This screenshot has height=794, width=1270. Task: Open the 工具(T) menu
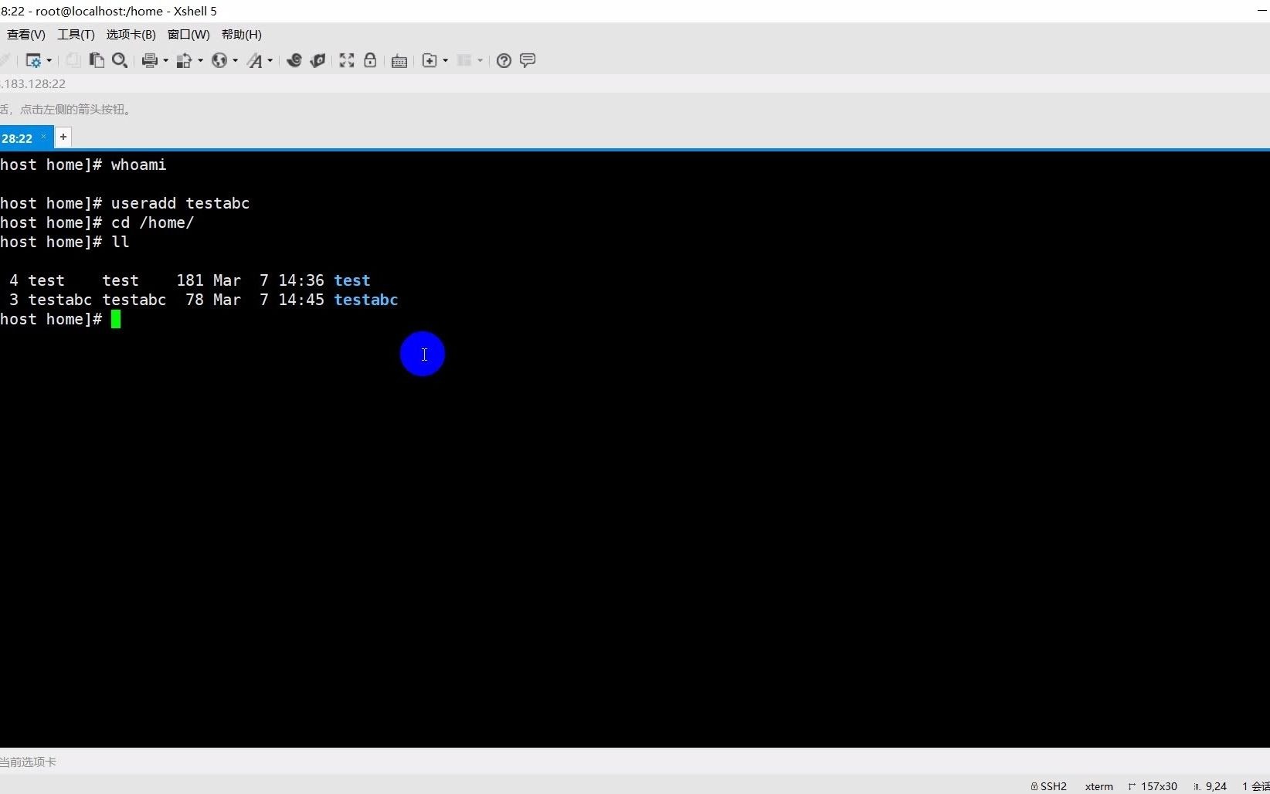[x=76, y=34]
